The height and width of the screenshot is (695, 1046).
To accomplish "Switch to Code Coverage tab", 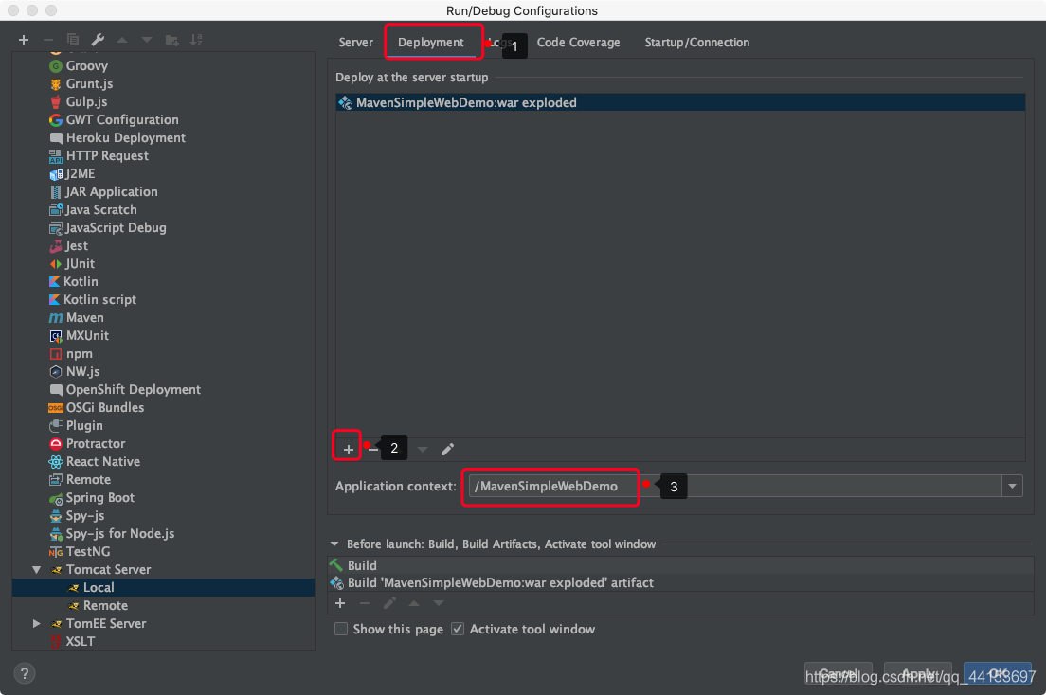I will [x=578, y=42].
